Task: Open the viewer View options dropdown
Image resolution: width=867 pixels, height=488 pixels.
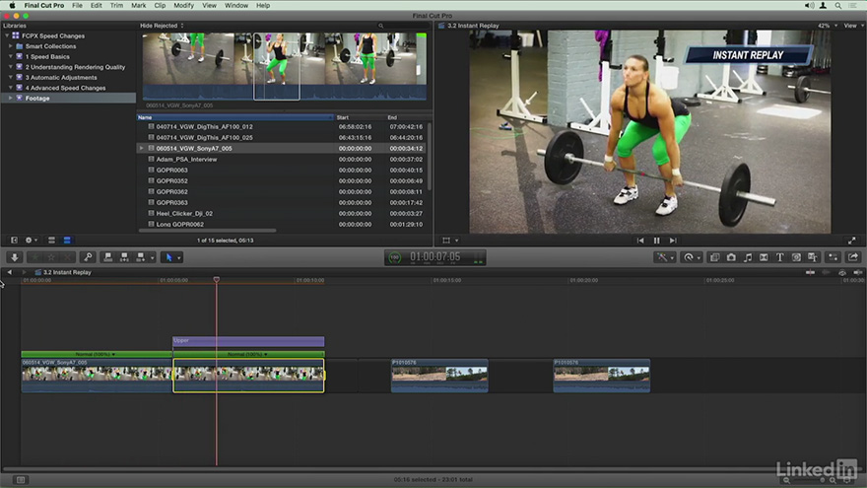Action: 852,26
